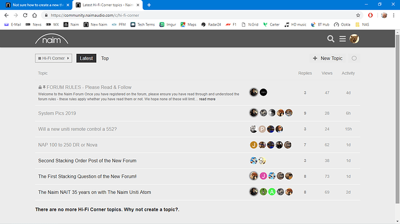Reload the page with refresh icon
This screenshot has width=400, height=224.
[25, 15]
